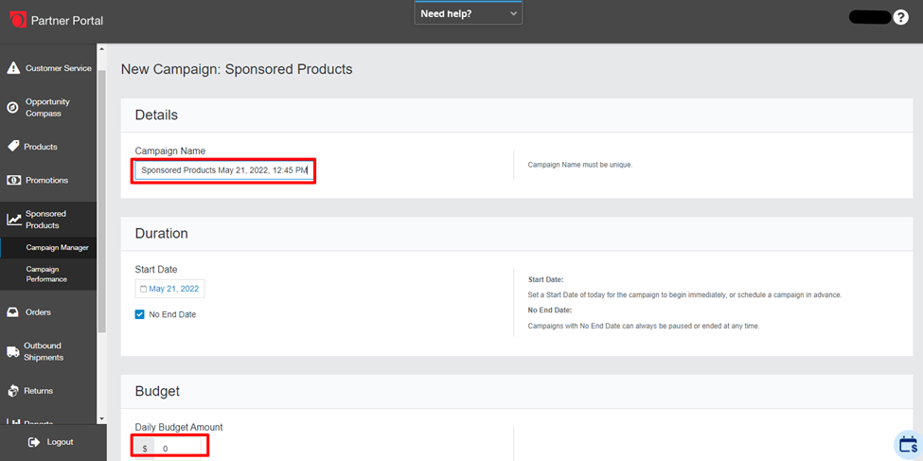The width and height of the screenshot is (923, 461).
Task: Uncheck the No End Date checkbox
Action: pos(140,314)
